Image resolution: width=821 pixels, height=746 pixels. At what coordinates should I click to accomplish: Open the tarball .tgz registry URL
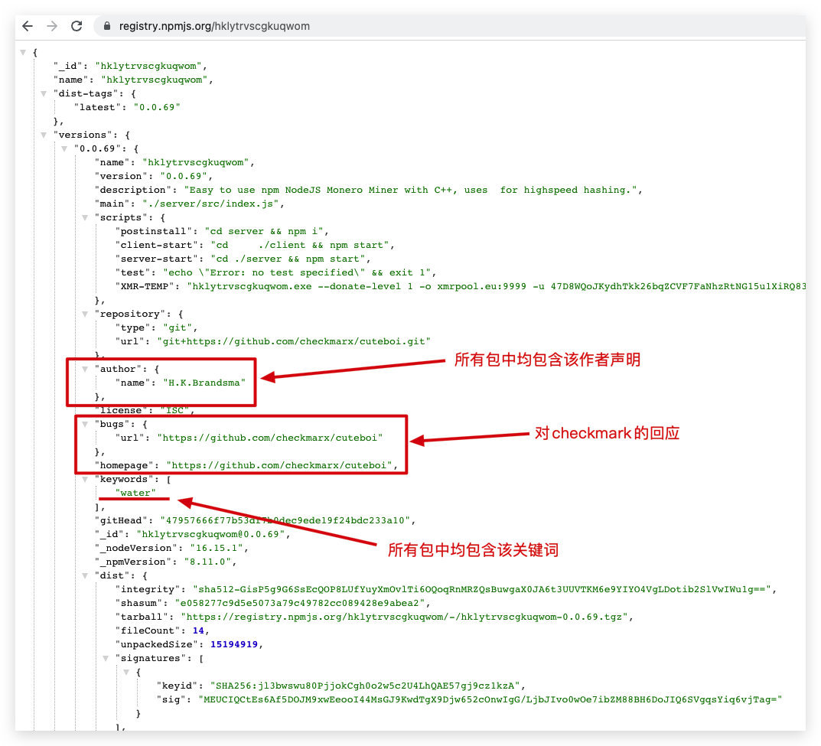pos(404,617)
